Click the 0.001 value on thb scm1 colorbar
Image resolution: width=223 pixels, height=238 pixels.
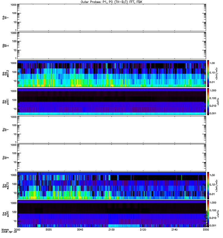213,113
